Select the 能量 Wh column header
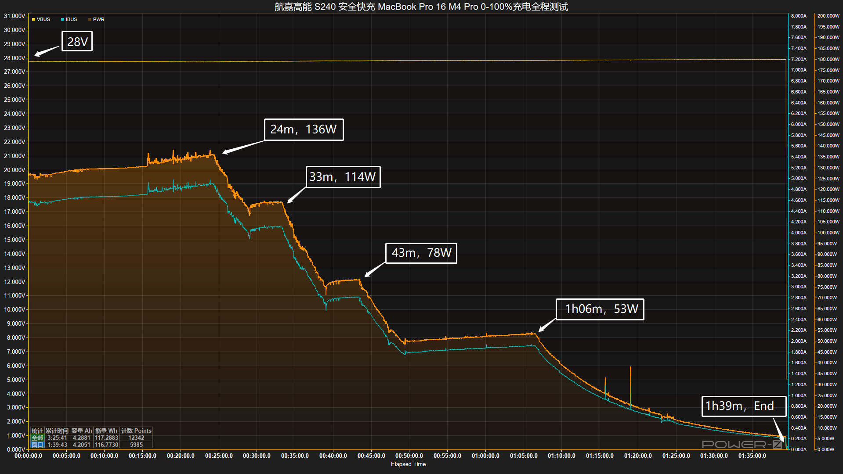 (106, 431)
